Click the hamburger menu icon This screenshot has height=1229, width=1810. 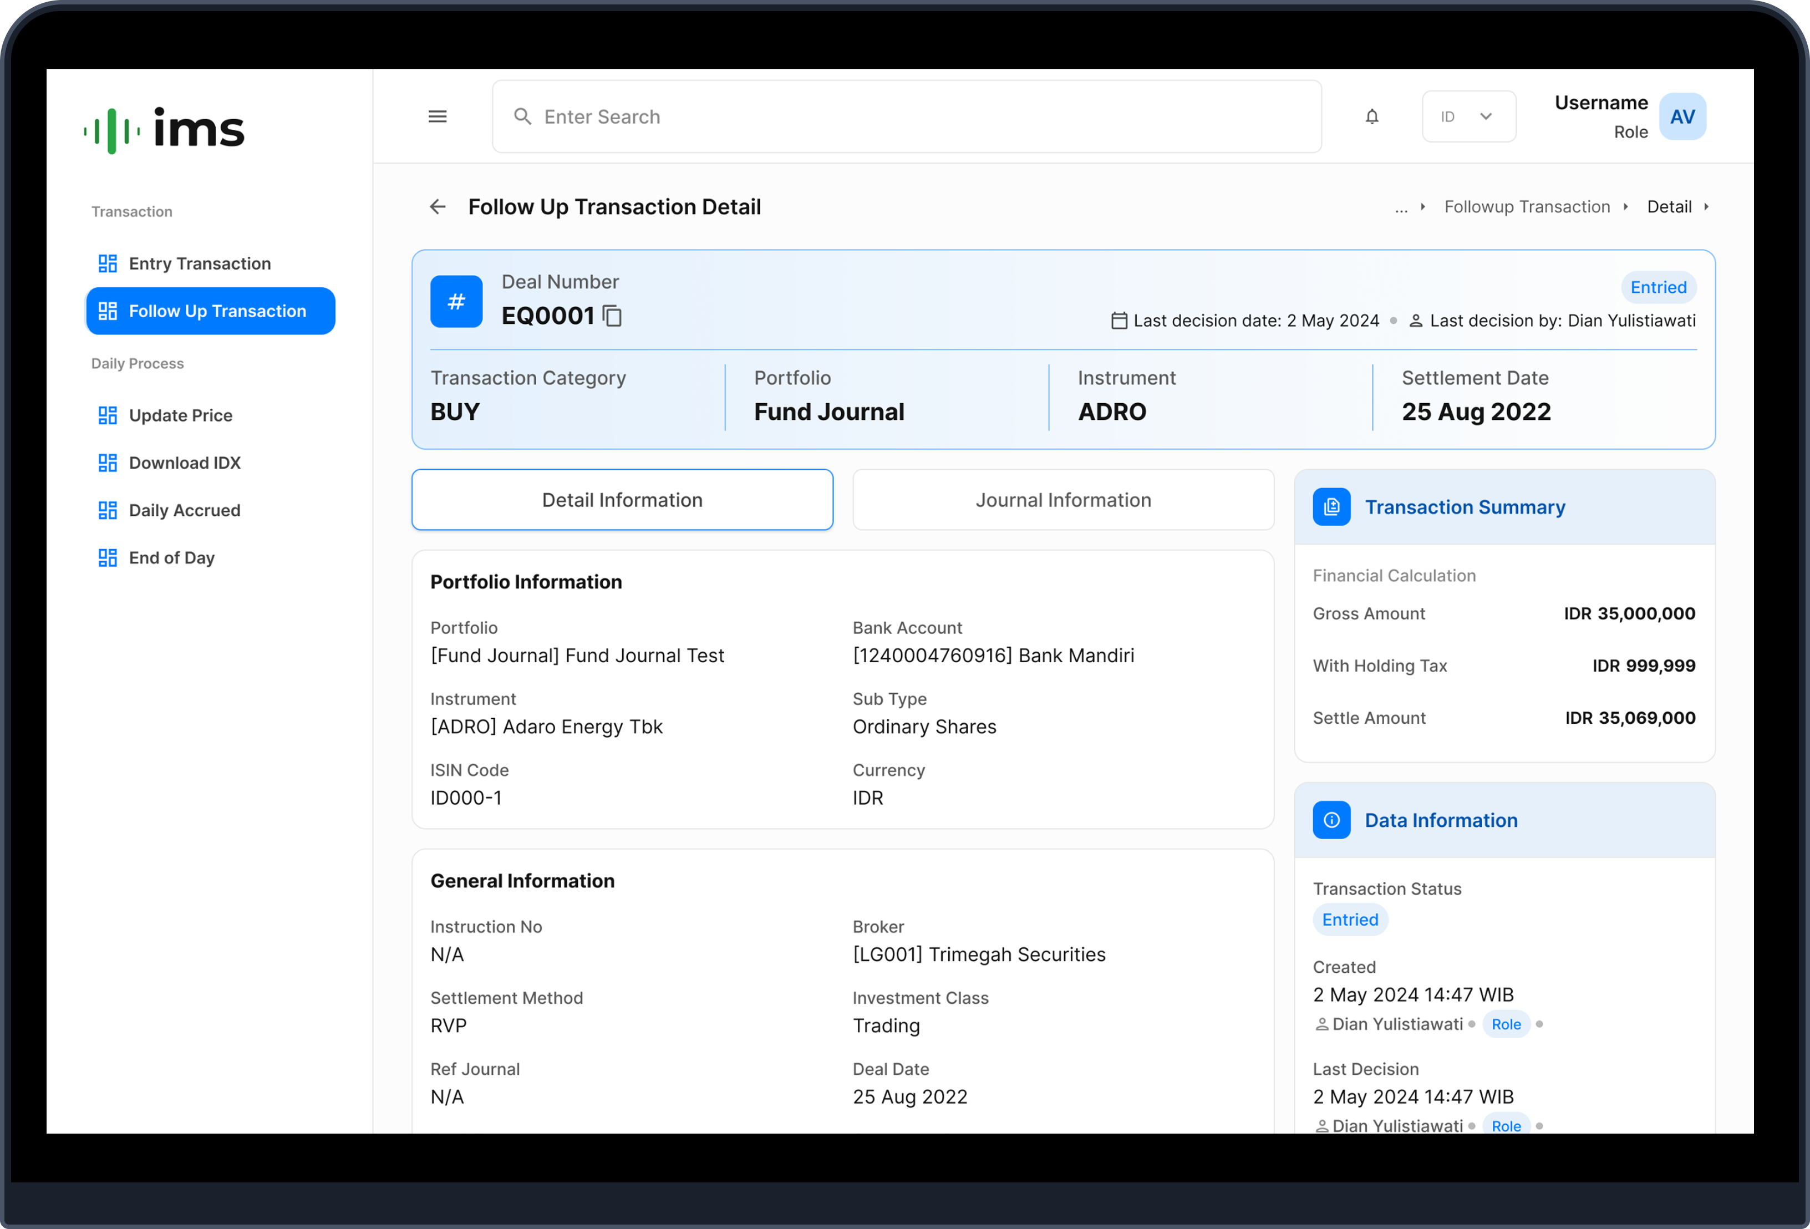pos(438,117)
